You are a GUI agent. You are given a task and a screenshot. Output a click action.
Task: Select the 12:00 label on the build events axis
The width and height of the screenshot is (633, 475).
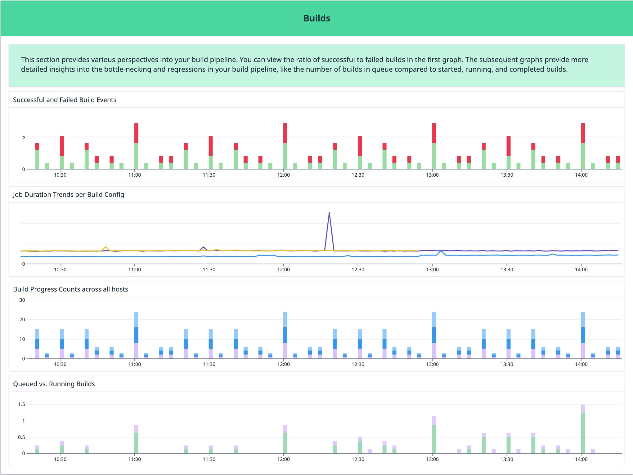[x=284, y=175]
